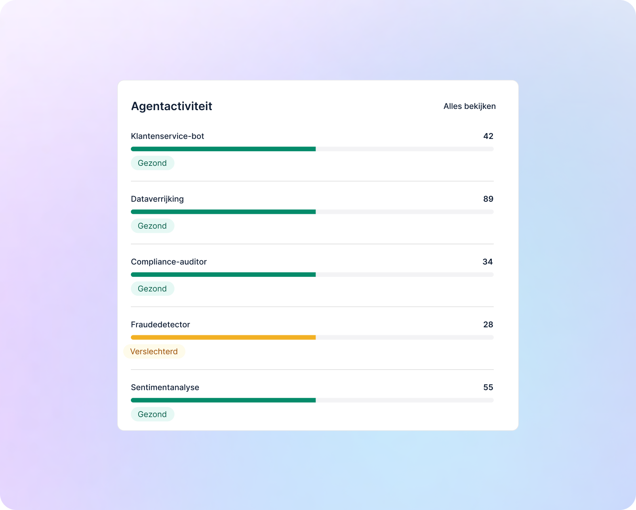
Task: Click the Klantenservice-bot count 42
Action: (x=488, y=136)
